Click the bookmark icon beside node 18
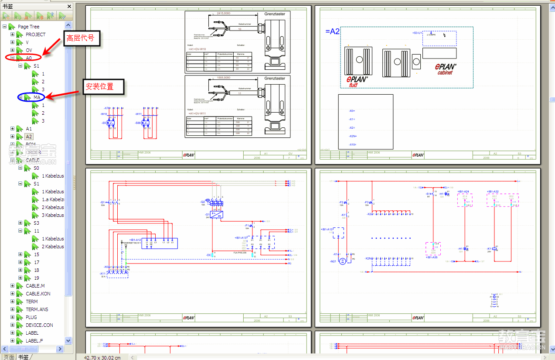The width and height of the screenshot is (555, 360). point(27,270)
